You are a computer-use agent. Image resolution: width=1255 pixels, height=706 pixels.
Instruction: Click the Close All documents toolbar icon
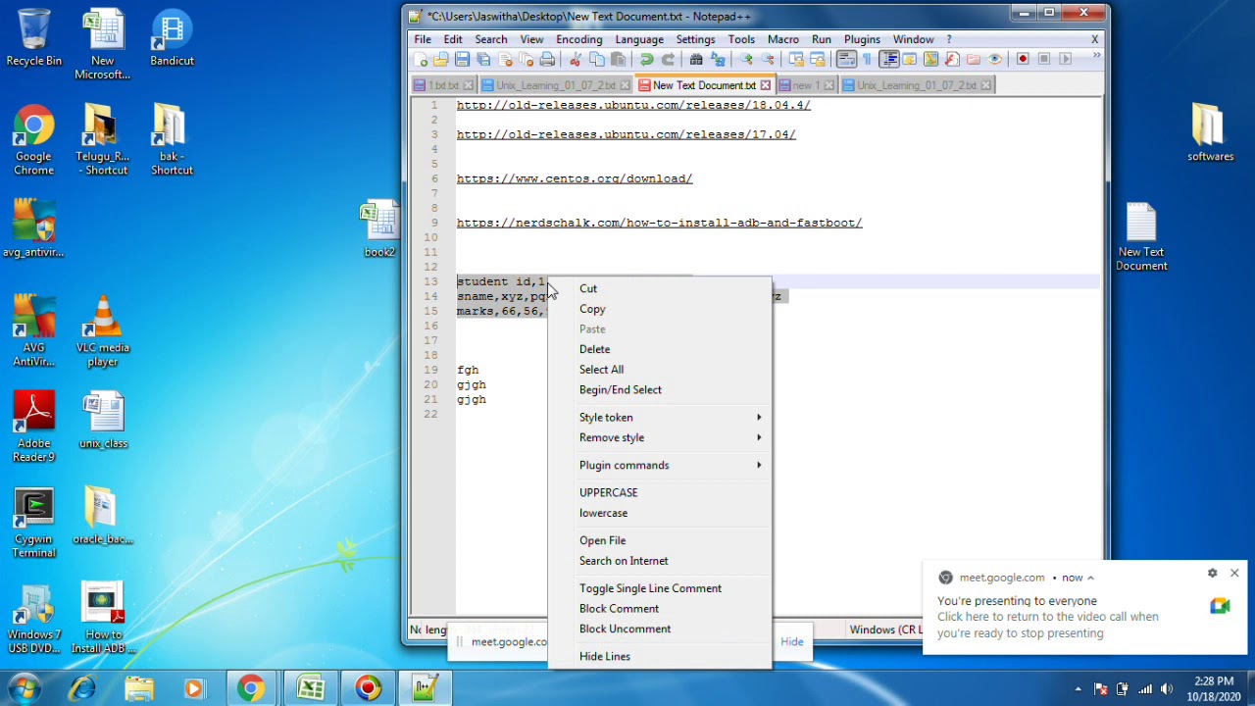tap(526, 59)
